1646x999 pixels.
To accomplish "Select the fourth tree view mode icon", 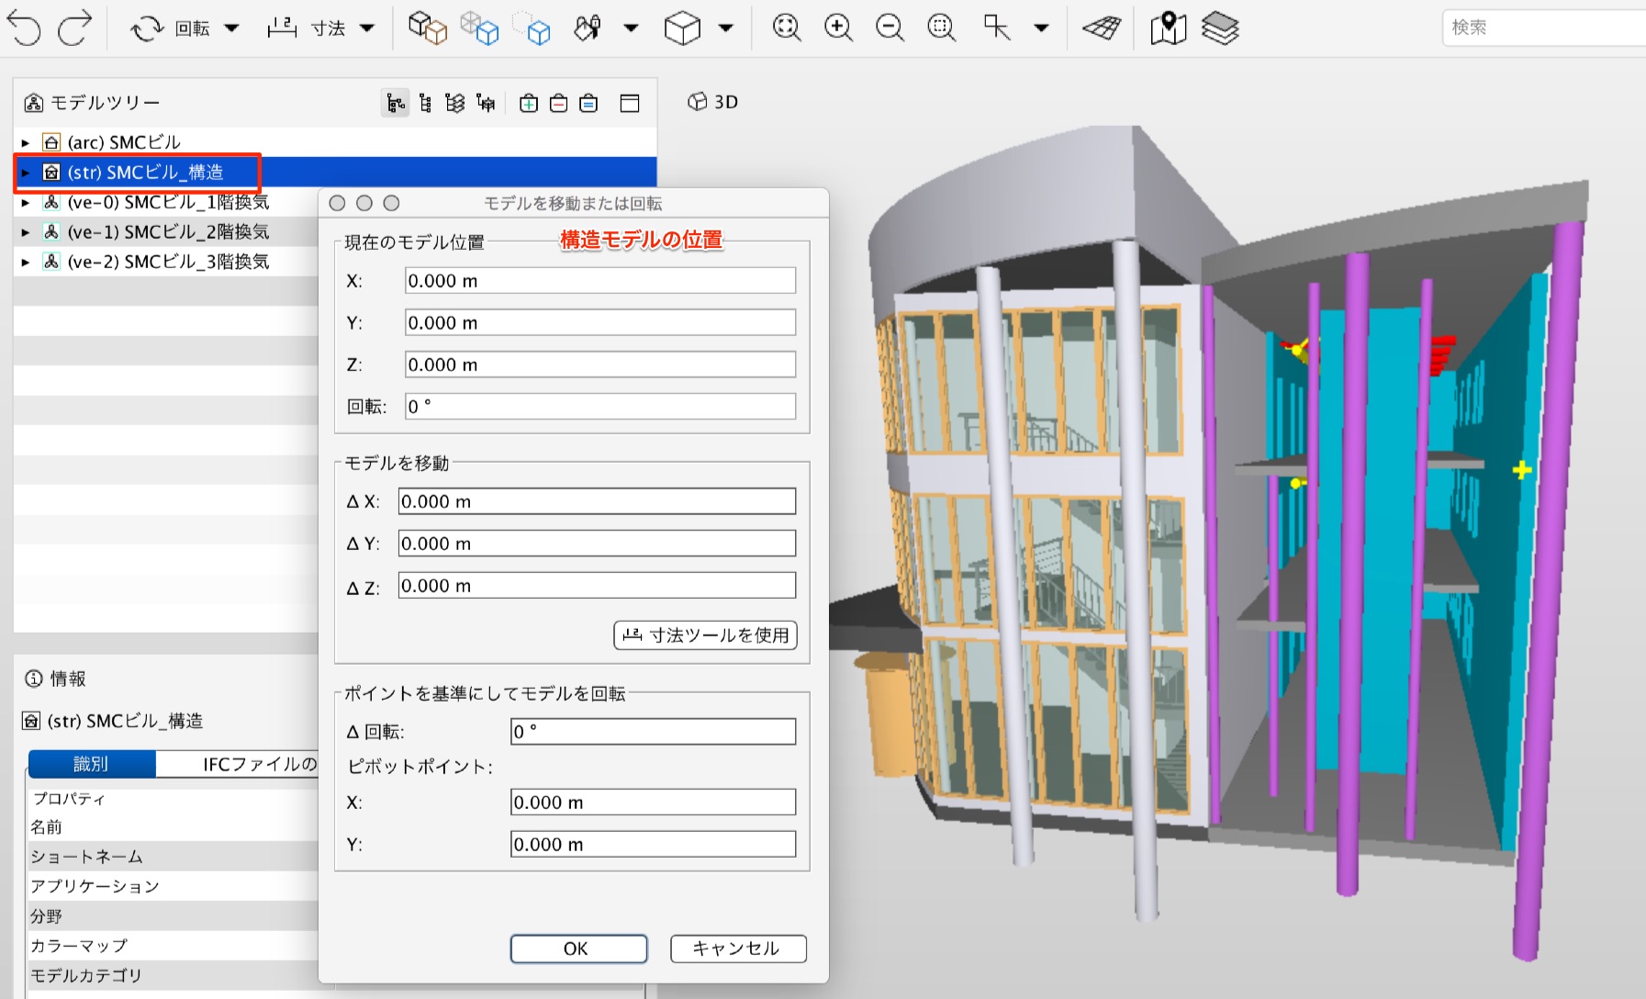I will 486,103.
